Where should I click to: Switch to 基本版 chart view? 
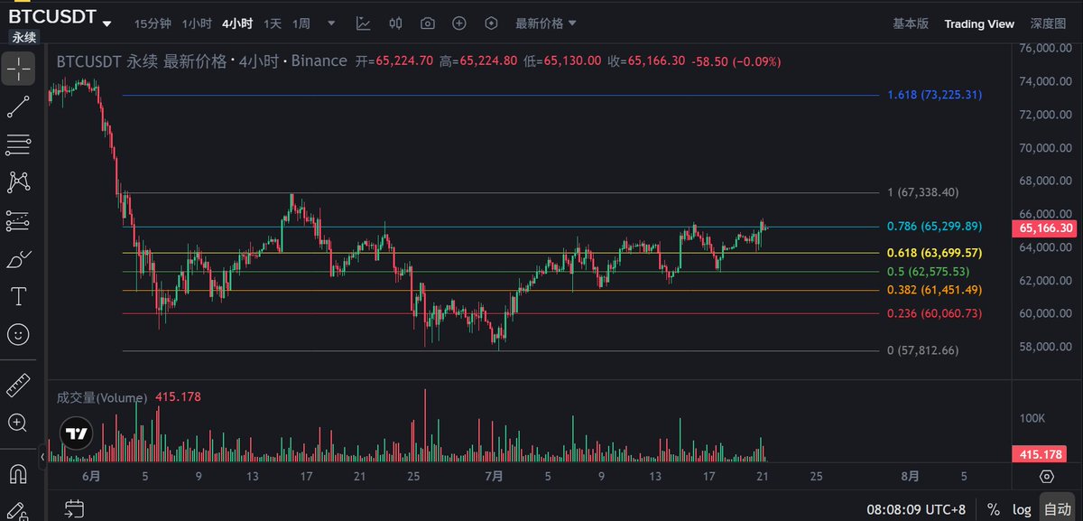[910, 23]
